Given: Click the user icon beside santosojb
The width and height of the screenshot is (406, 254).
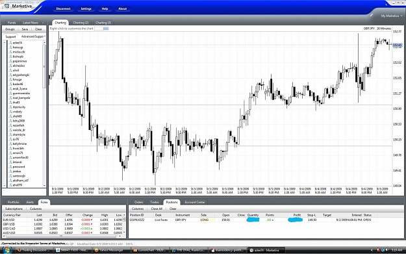Looking at the screenshot, I should pyautogui.click(x=10, y=176).
